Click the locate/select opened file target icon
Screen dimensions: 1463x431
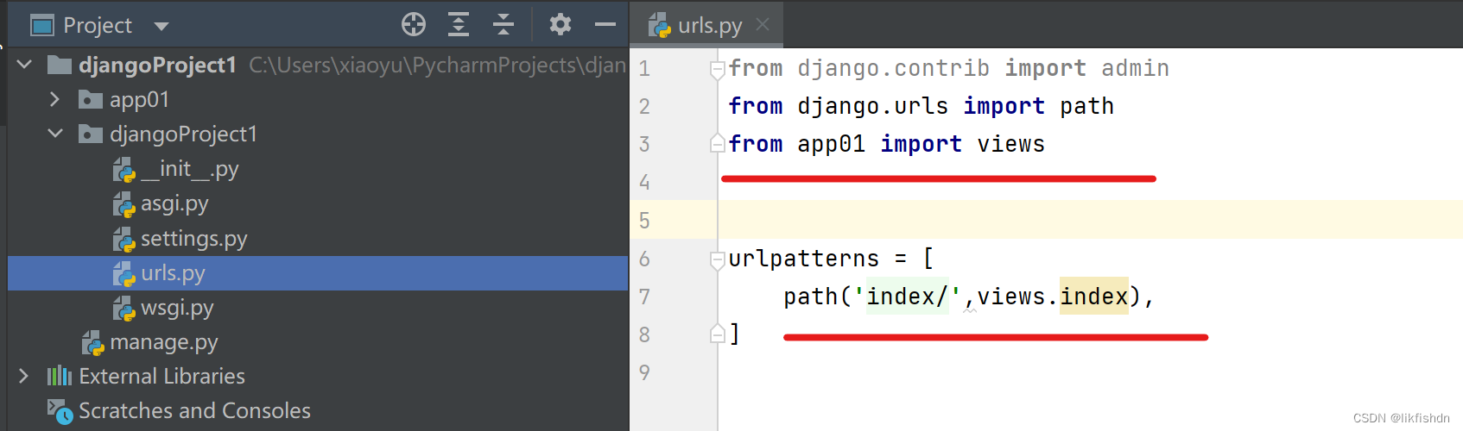point(414,25)
